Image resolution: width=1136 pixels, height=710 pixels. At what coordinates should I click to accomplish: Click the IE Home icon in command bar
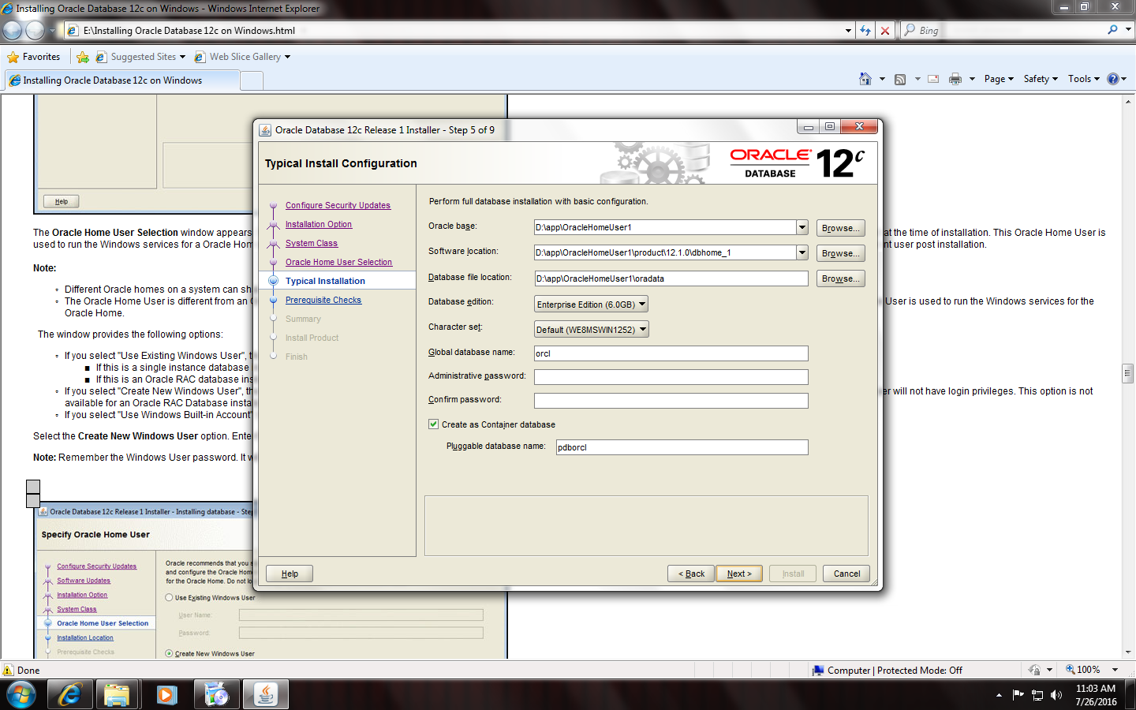click(865, 79)
